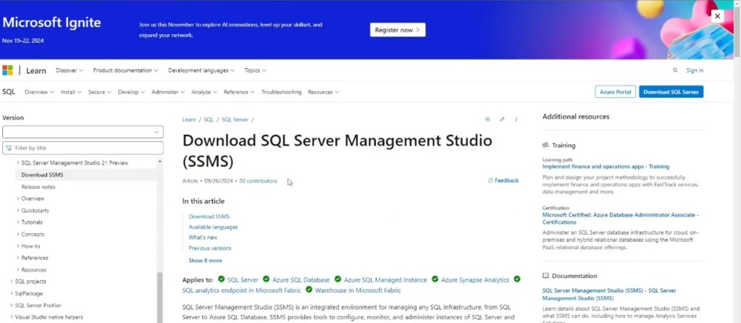Click the Azure Synapse Analytics link
The image size is (741, 323).
click(x=475, y=280)
